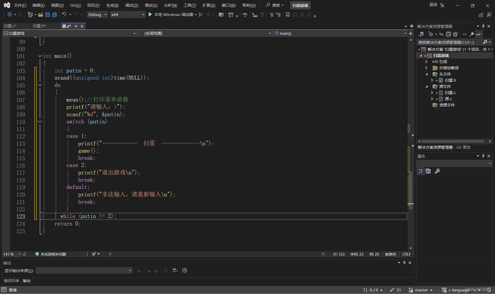Open the 141 % zoom dropdown
This screenshot has width=495, height=294.
tap(12, 254)
